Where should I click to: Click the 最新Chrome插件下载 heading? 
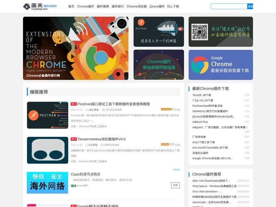[210, 89]
